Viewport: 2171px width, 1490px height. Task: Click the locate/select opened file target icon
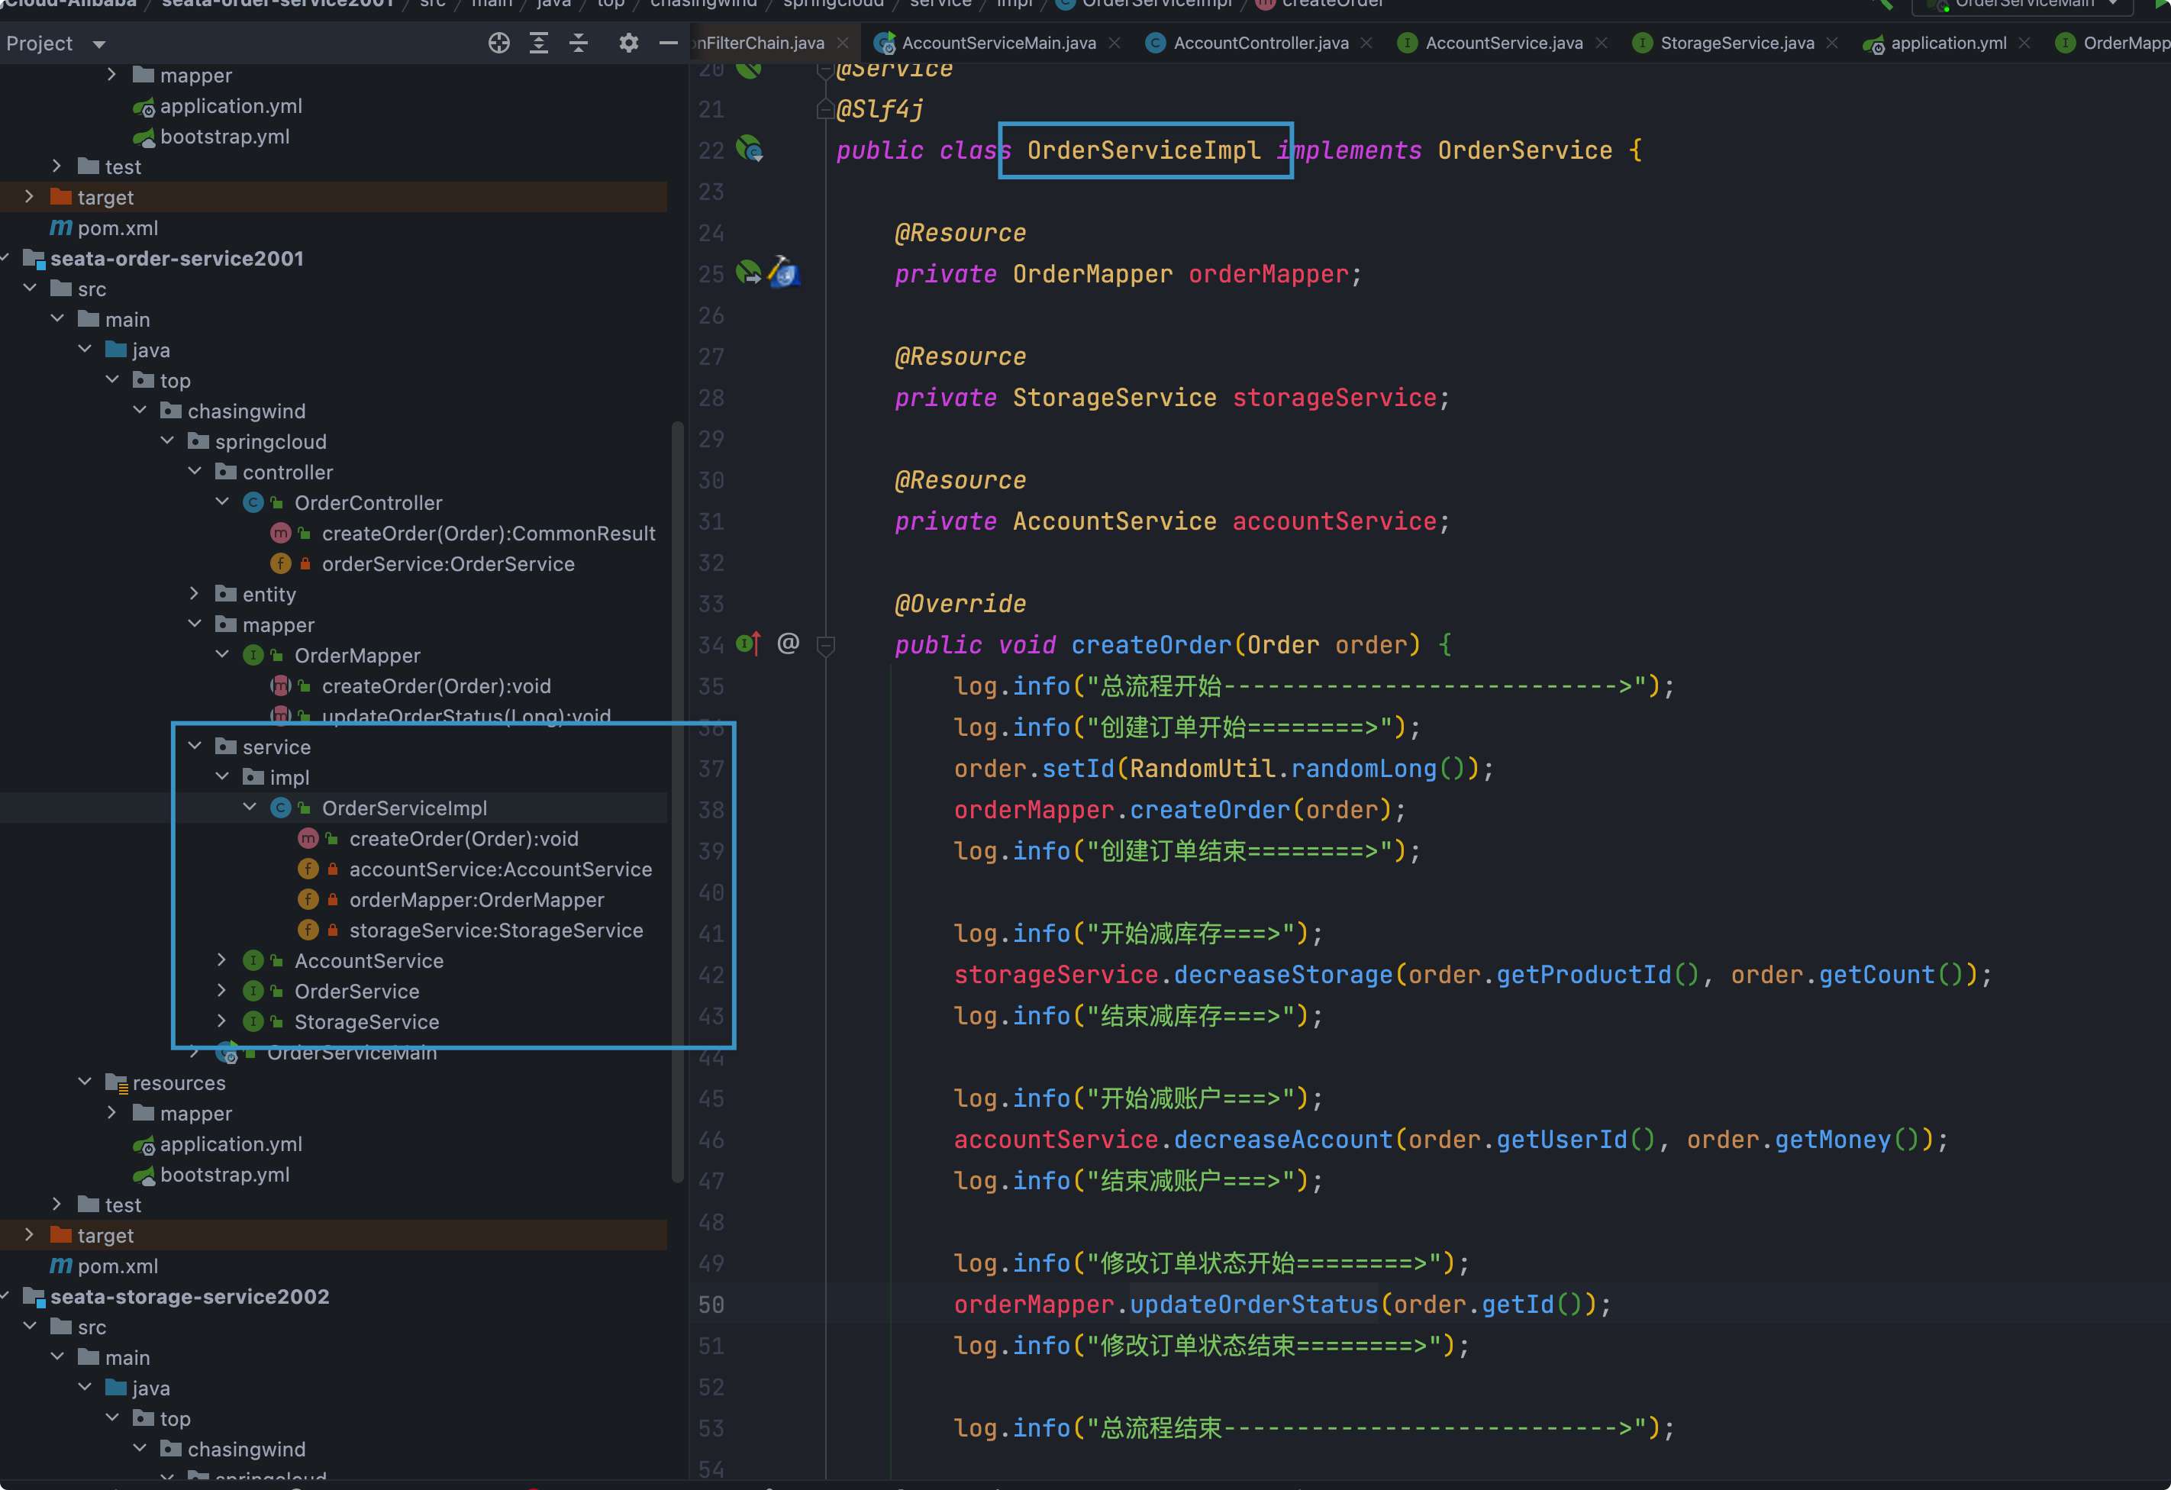point(498,43)
